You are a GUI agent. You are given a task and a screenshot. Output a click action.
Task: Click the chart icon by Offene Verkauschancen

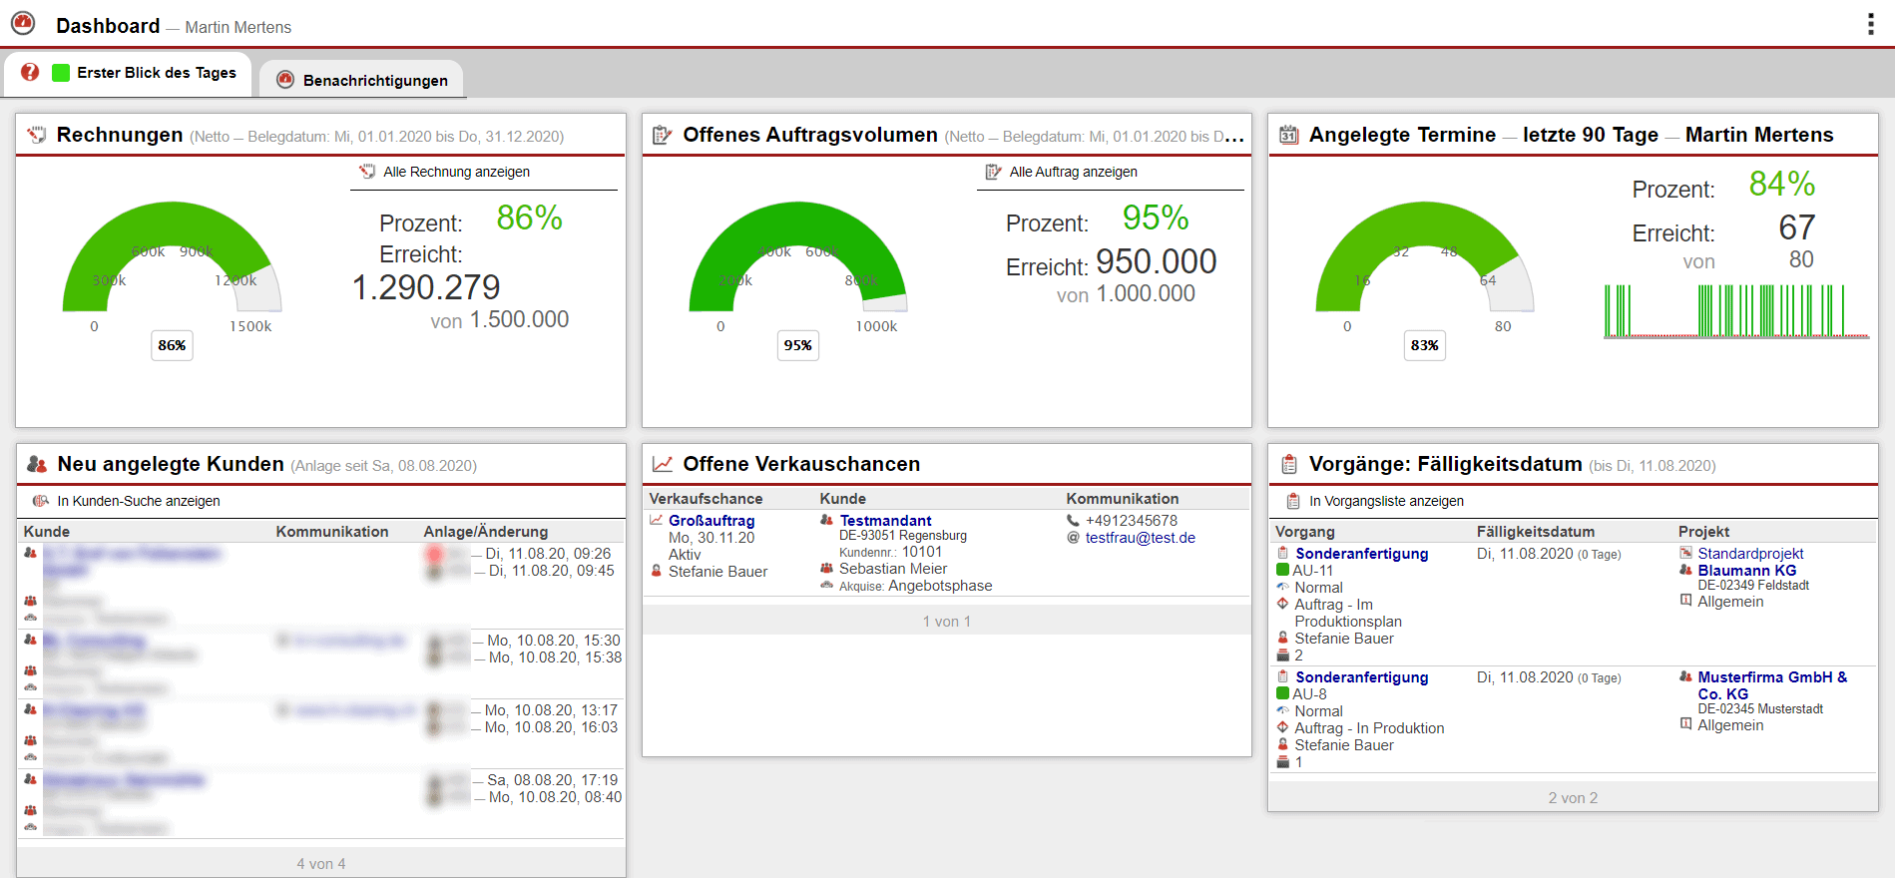[x=662, y=464]
